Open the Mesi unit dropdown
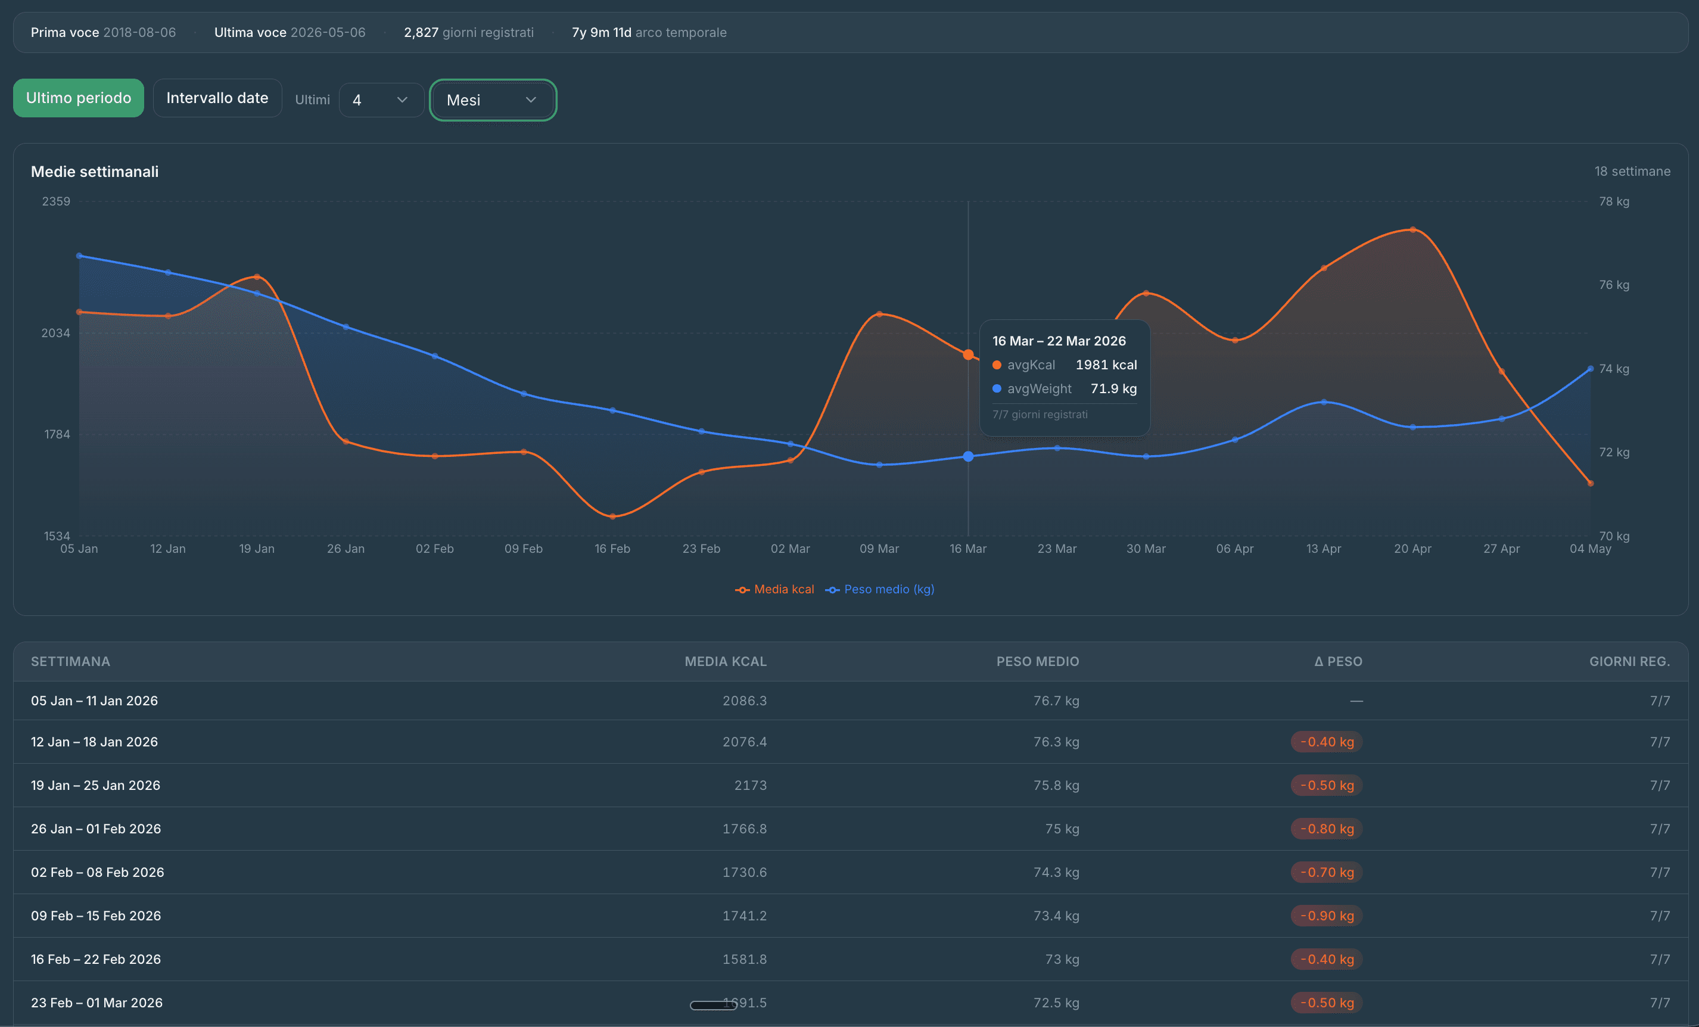 (493, 100)
